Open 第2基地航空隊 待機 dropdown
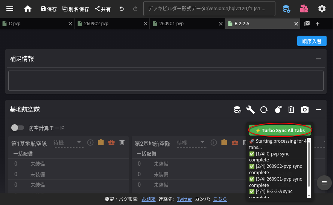The width and height of the screenshot is (333, 205). 191,143
